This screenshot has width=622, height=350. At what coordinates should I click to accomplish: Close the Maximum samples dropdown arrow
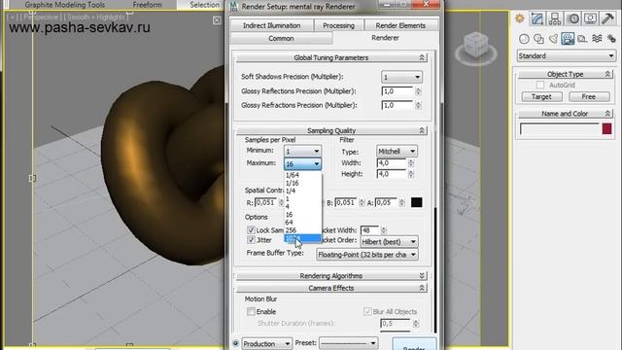317,164
